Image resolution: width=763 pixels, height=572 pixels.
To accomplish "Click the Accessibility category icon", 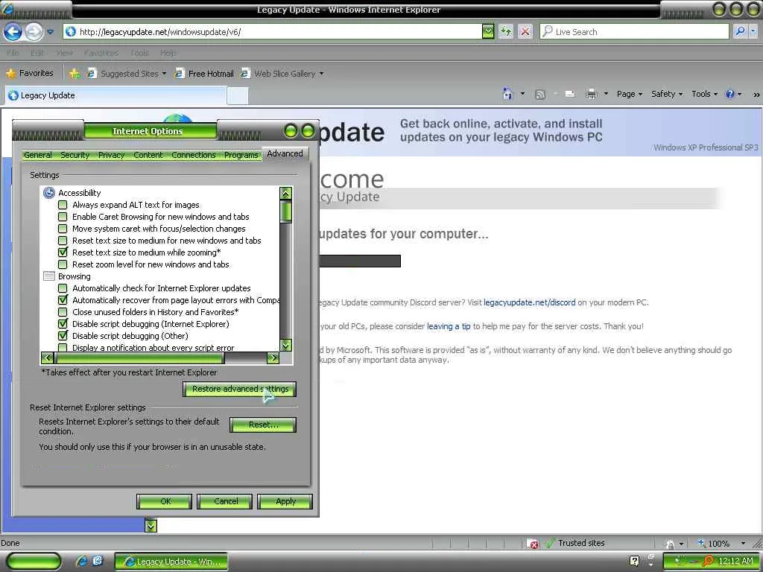I will 49,193.
